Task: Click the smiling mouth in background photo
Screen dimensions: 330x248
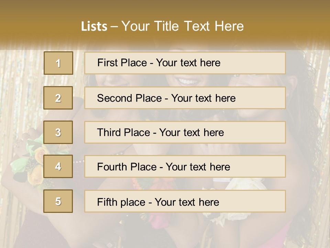Action: pyautogui.click(x=188, y=82)
